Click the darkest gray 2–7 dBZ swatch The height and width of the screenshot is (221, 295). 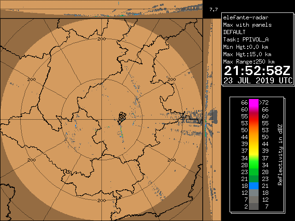(x=254, y=207)
